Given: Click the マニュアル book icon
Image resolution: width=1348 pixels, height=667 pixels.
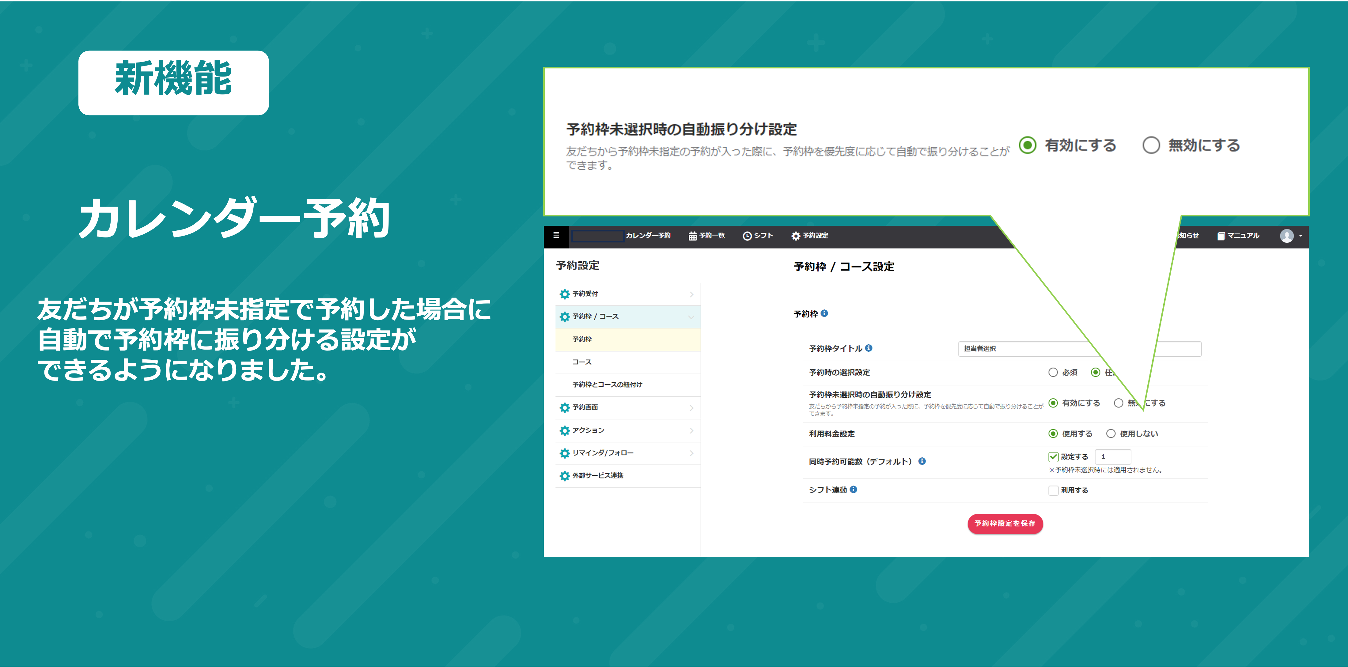Looking at the screenshot, I should coord(1221,236).
